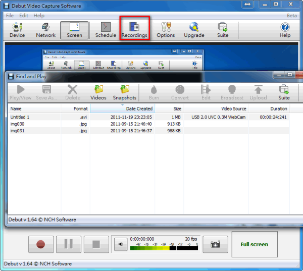This screenshot has height=271, width=303.
Task: Click the Broadcast icon
Action: coord(232,92)
